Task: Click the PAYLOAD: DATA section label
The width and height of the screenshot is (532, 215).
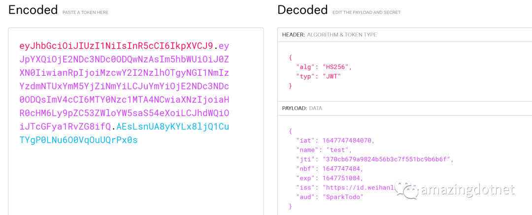Action: click(302, 109)
